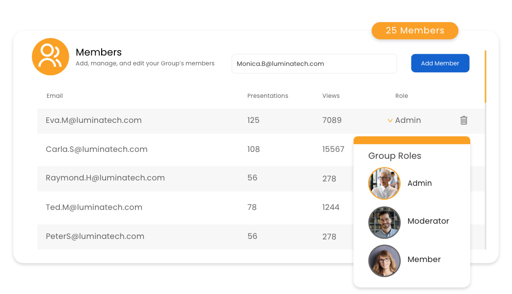The width and height of the screenshot is (512, 294).
Task: Select the Raymond.H@luminatech.com row
Action: pos(195,178)
